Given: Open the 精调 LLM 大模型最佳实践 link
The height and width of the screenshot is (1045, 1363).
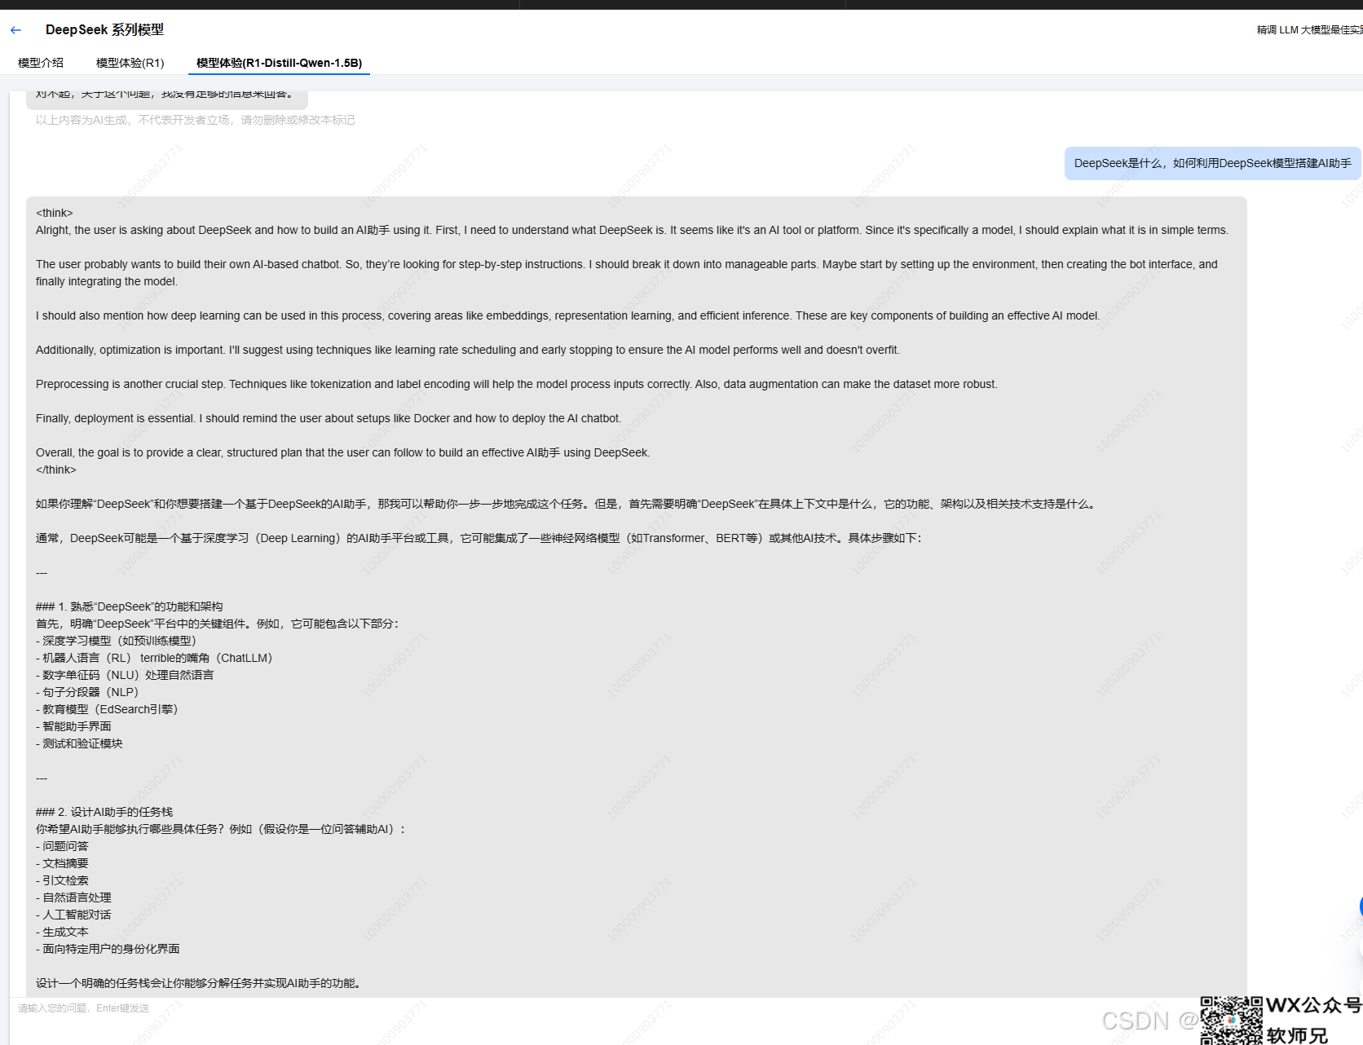Looking at the screenshot, I should click(x=1310, y=30).
